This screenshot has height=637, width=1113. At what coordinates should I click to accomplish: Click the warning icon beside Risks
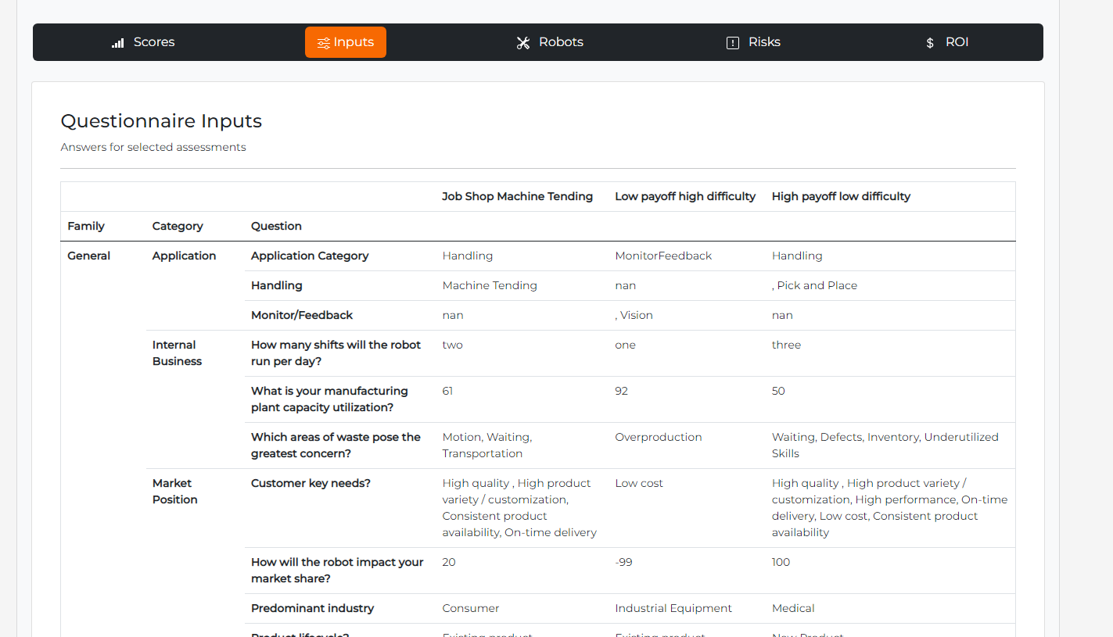point(733,43)
